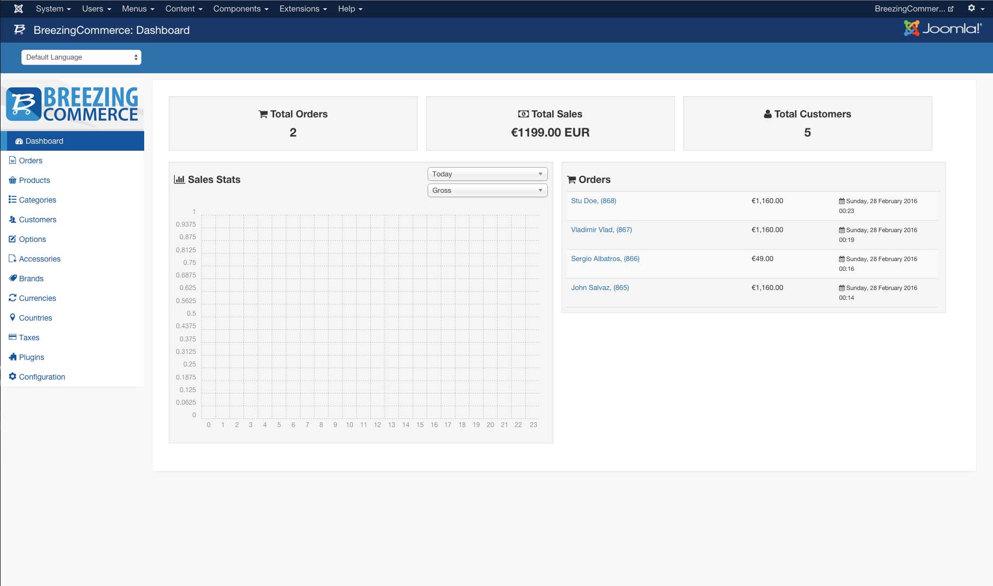The width and height of the screenshot is (993, 586).
Task: Click the Sales Stats heading
Action: click(214, 180)
